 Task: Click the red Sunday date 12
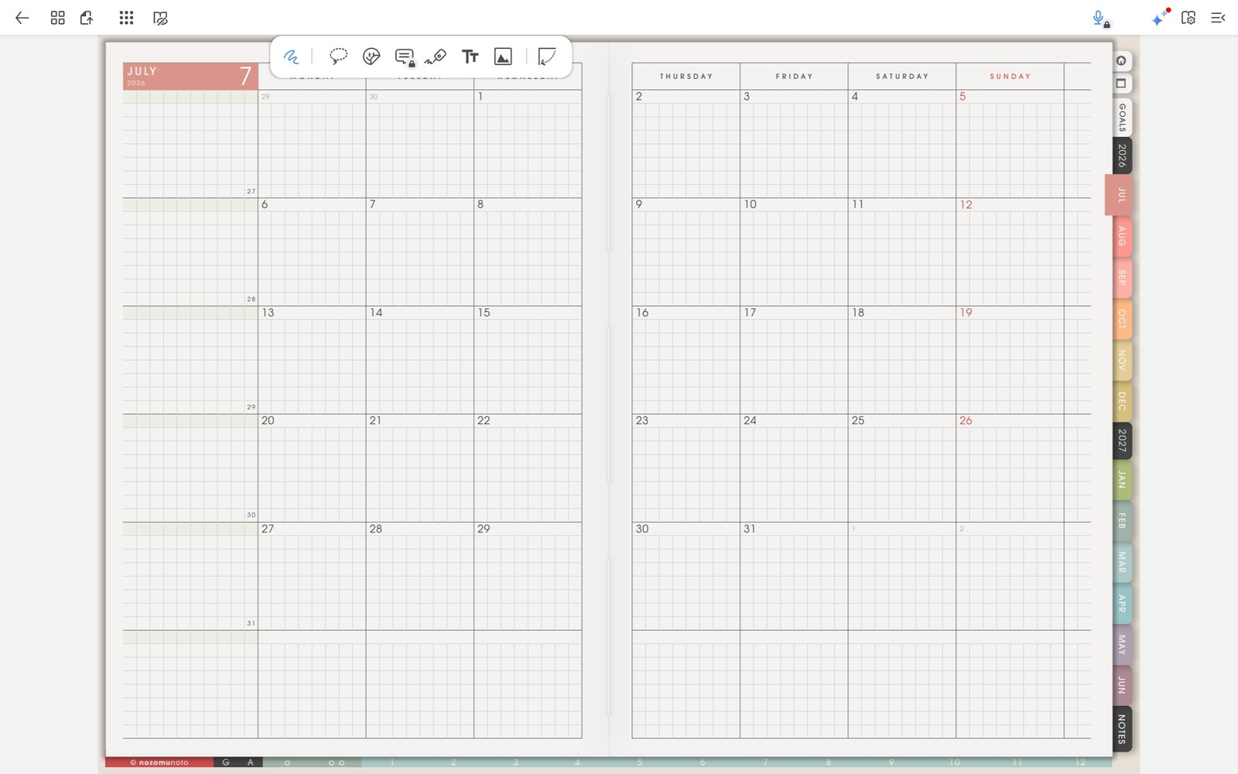[x=966, y=204]
